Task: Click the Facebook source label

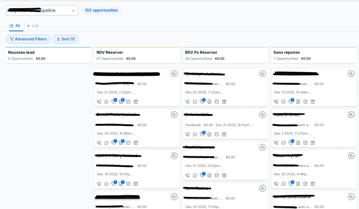Action: click(x=193, y=125)
